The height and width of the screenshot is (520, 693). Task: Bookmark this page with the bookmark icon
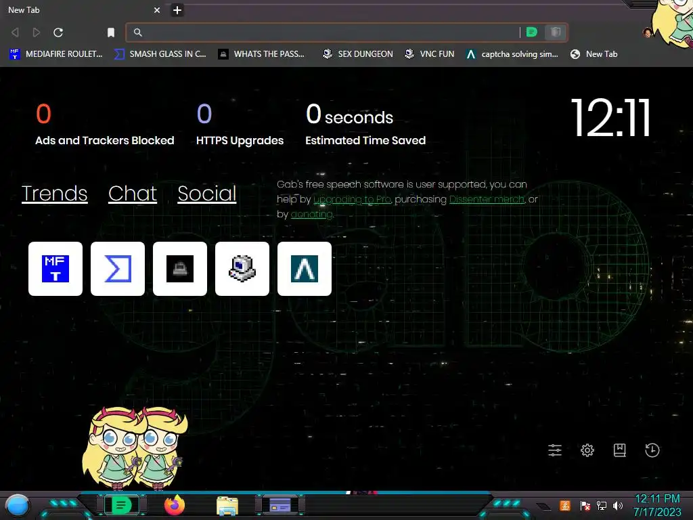[111, 32]
